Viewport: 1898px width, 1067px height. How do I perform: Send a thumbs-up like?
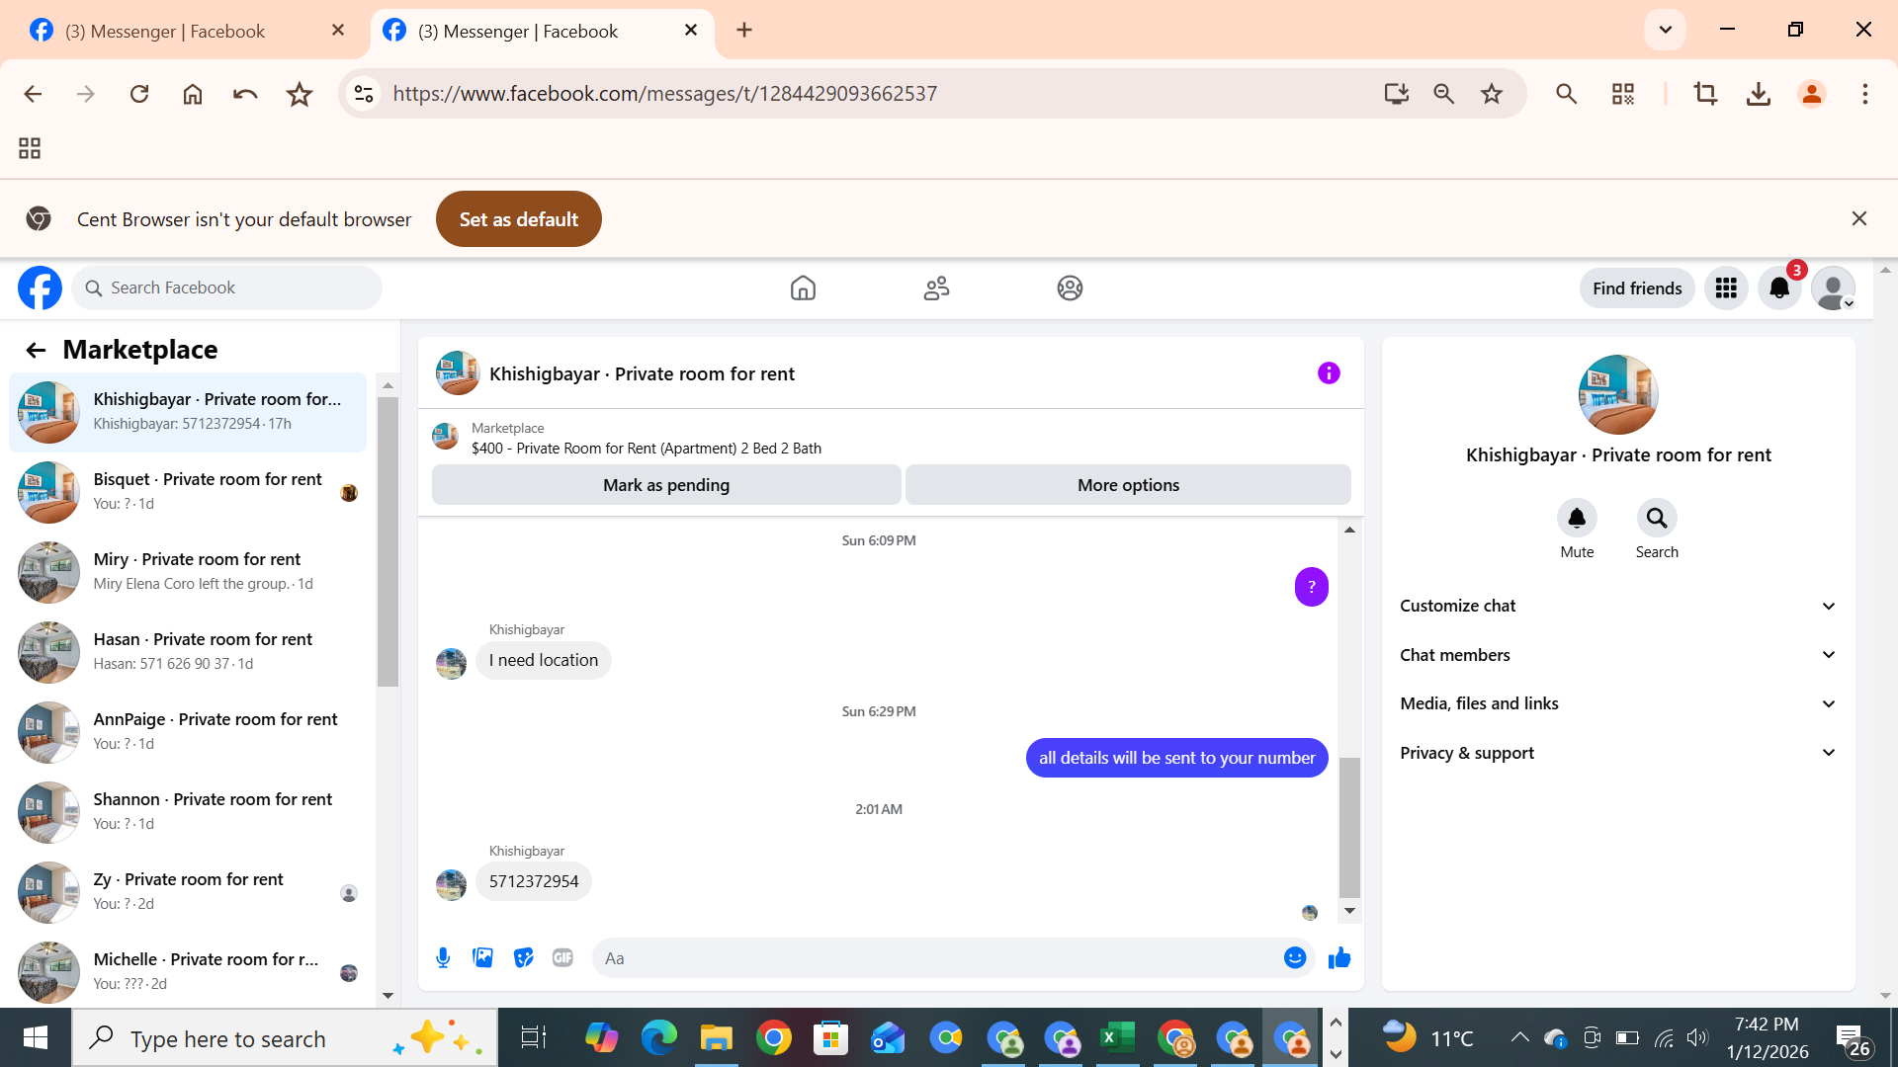click(1339, 957)
